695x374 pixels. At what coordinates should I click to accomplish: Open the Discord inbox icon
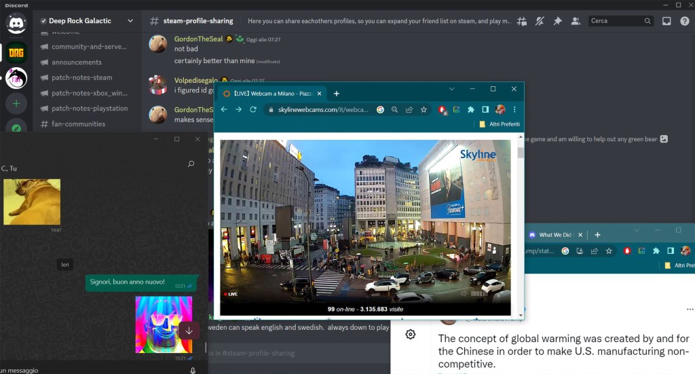coord(666,21)
